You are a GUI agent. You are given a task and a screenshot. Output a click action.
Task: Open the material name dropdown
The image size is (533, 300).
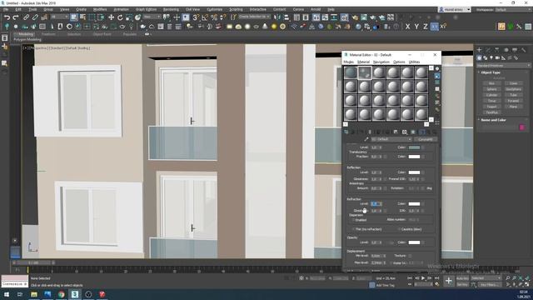click(391, 139)
